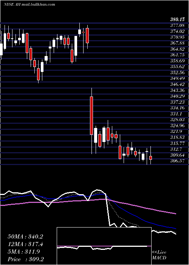Select the 358.69 price axis label

click(177, 61)
